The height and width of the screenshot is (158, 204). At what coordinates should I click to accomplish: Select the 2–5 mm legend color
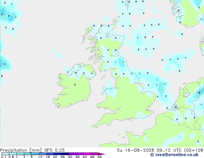click(28, 154)
